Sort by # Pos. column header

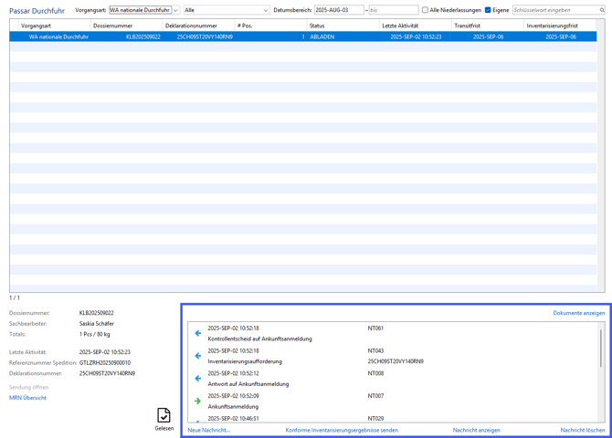tap(245, 26)
